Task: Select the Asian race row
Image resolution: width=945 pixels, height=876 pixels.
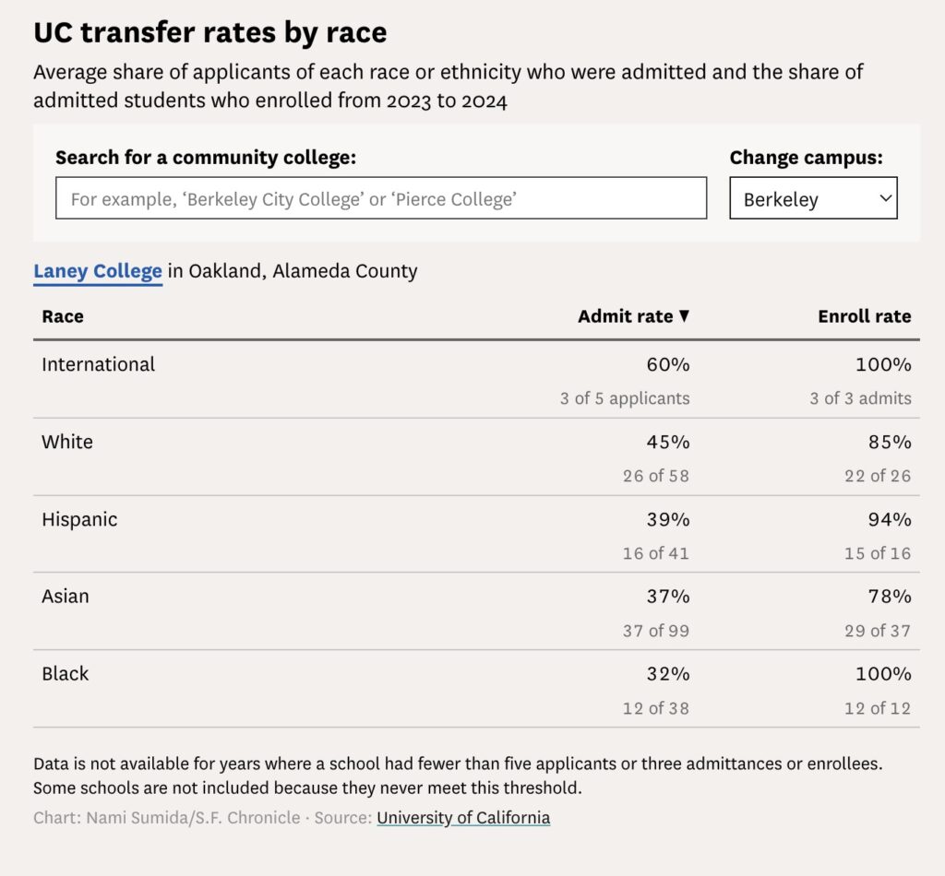Action: point(476,611)
